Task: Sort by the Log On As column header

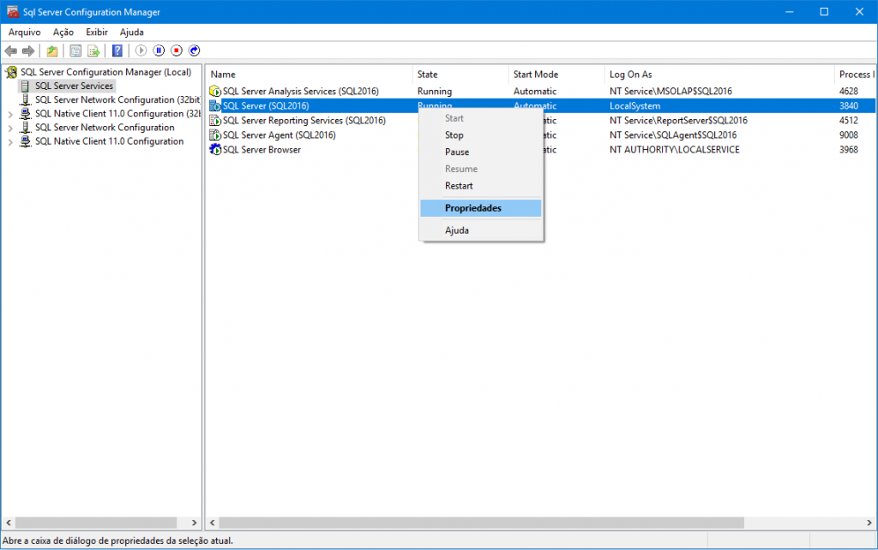Action: click(720, 75)
